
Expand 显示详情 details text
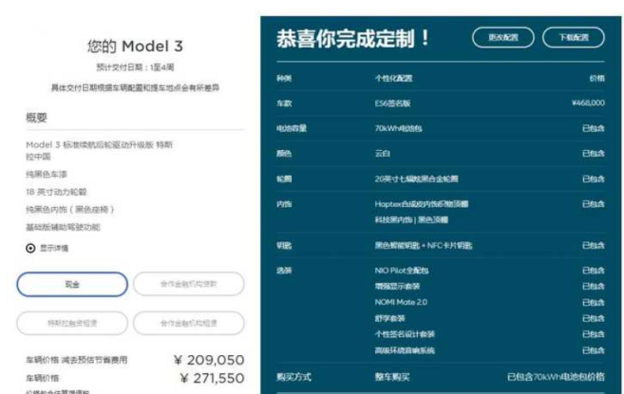52,248
